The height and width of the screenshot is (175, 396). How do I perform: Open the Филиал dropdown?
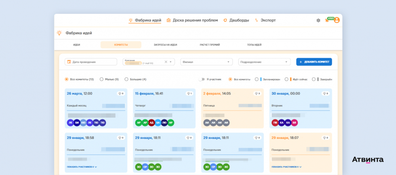click(x=206, y=62)
